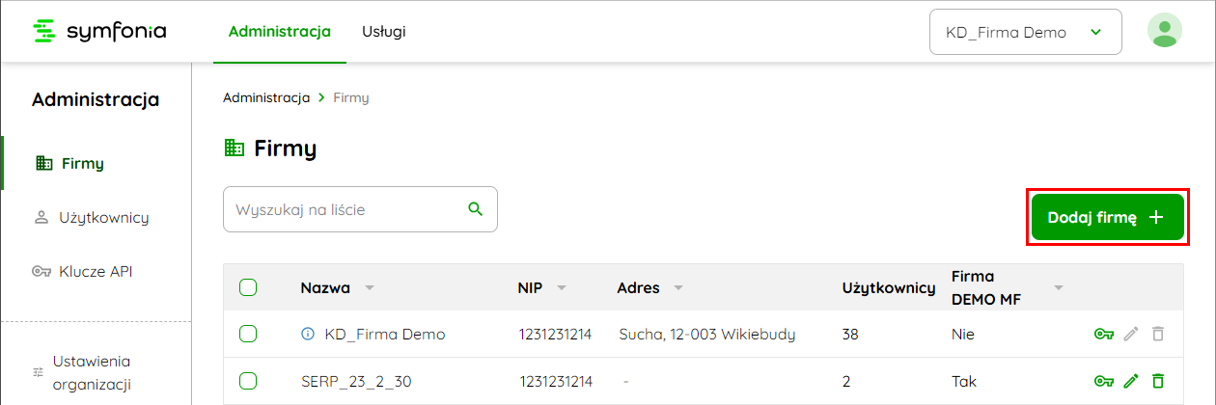Image resolution: width=1216 pixels, height=405 pixels.
Task: Go to Administracja breadcrumb link
Action: tap(266, 97)
